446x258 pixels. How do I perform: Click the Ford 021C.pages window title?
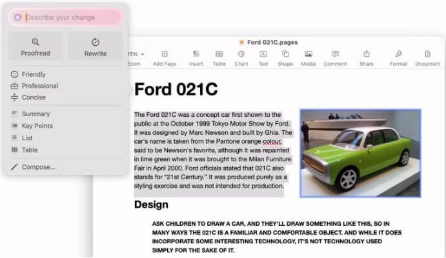pyautogui.click(x=272, y=43)
